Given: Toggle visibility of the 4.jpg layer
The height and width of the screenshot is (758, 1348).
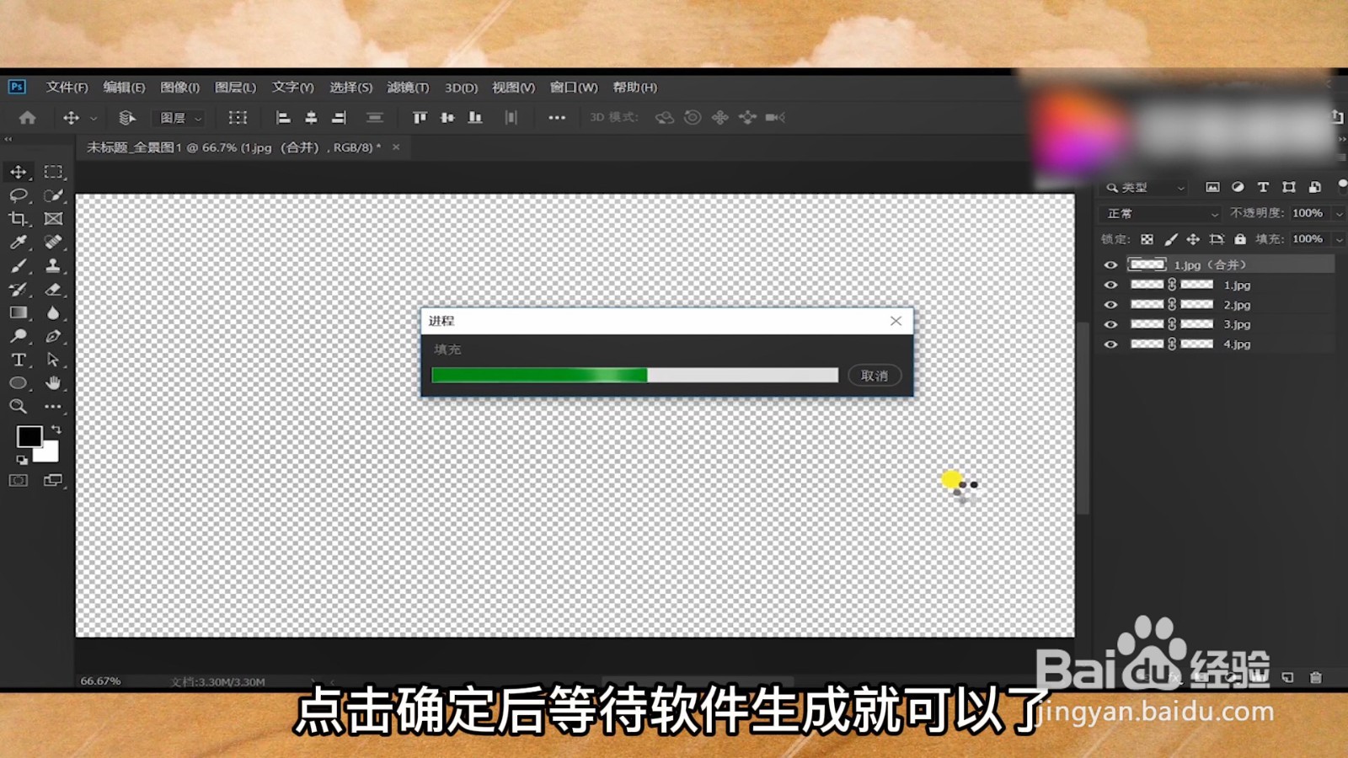Looking at the screenshot, I should click(1111, 344).
